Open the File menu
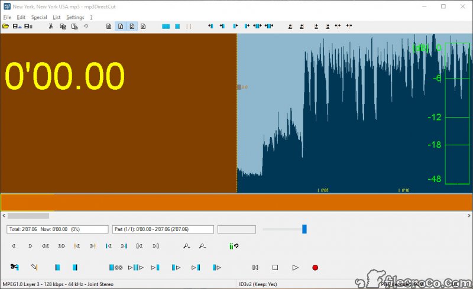473x289 pixels. (7, 17)
